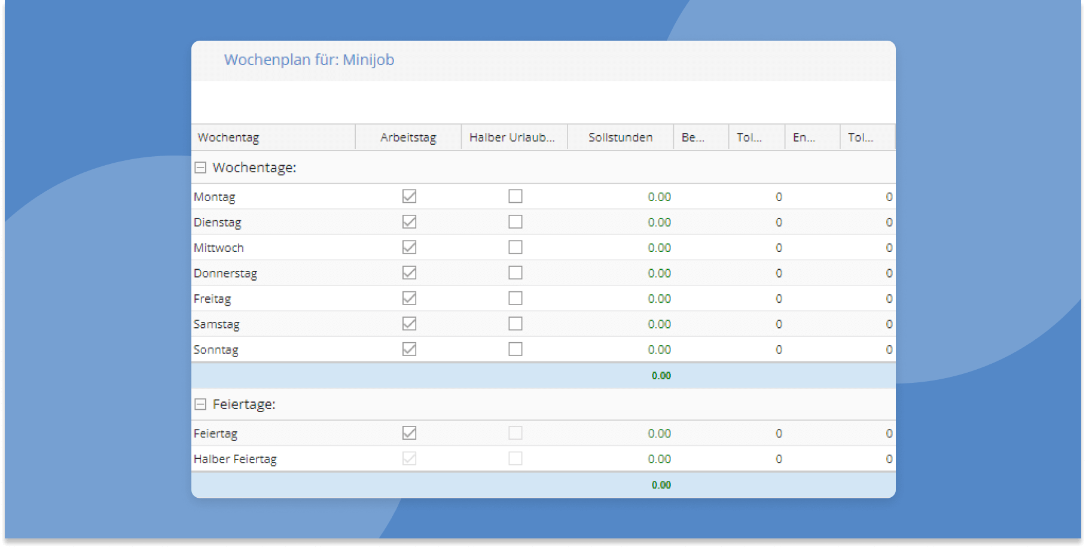Click the "Halber Urlaub" column header
Viewport: 1086px width, 548px height.
(513, 137)
